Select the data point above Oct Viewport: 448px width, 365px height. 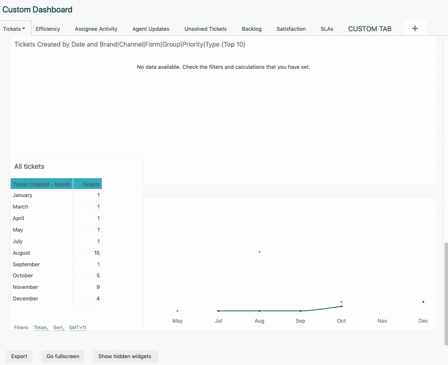click(x=341, y=301)
